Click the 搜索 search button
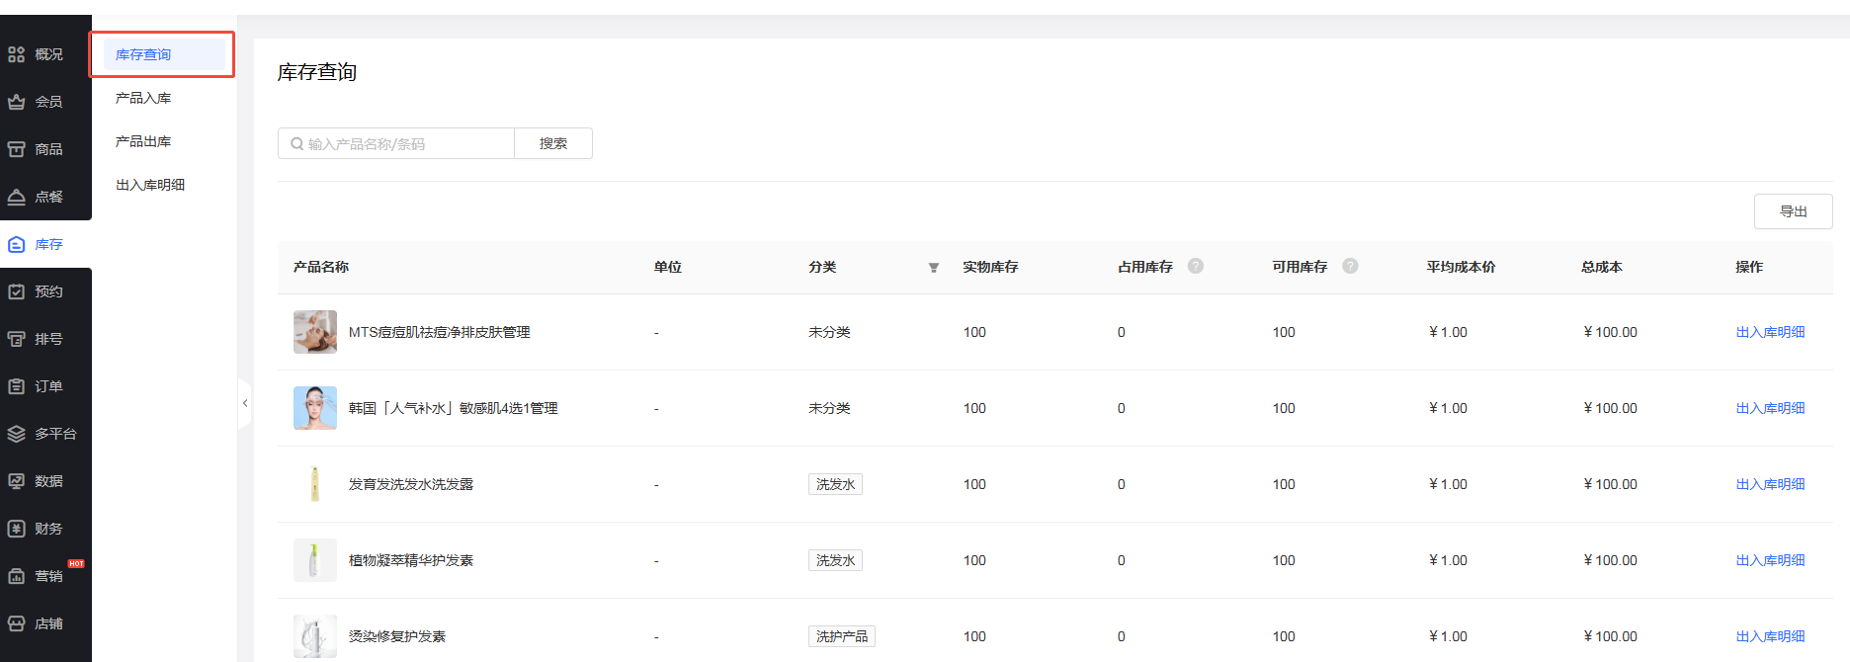Image resolution: width=1850 pixels, height=662 pixels. [x=553, y=143]
